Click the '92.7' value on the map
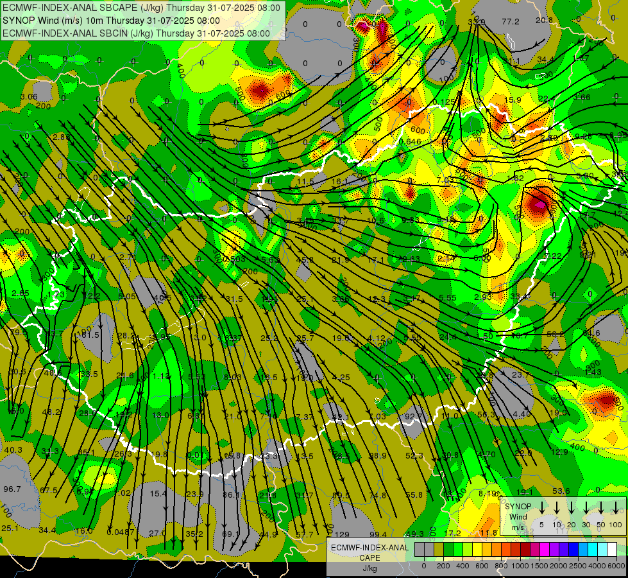 414,416
